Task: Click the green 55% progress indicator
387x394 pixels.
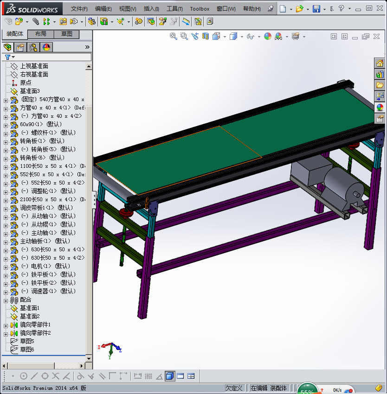Action: coord(307,389)
